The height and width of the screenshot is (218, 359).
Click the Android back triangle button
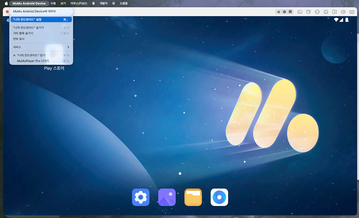coord(278,12)
